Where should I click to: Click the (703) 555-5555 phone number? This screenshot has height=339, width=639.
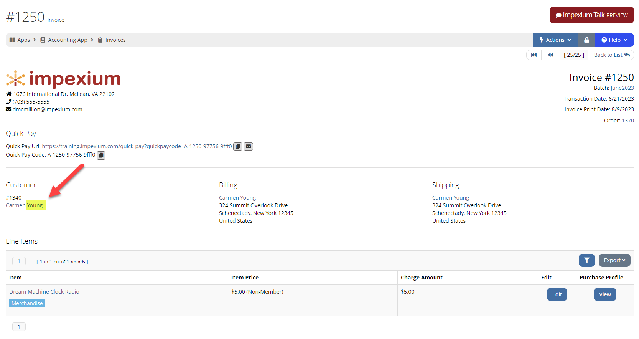(31, 102)
